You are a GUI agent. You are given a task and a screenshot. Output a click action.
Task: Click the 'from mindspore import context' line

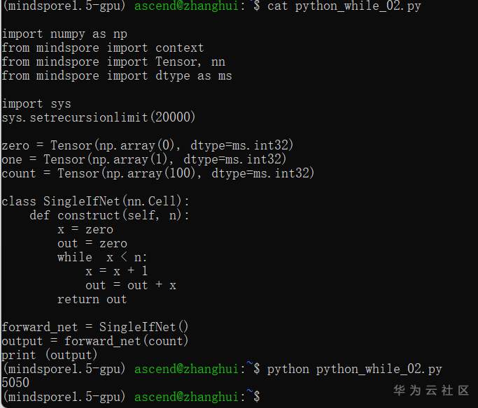(103, 48)
